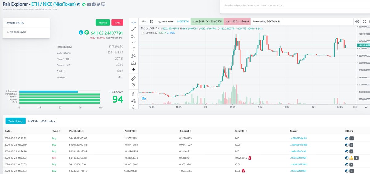Viewport: 370px width, 174px height.
Task: Click yellow hierarchy icon in the sell row
Action: coord(351,158)
